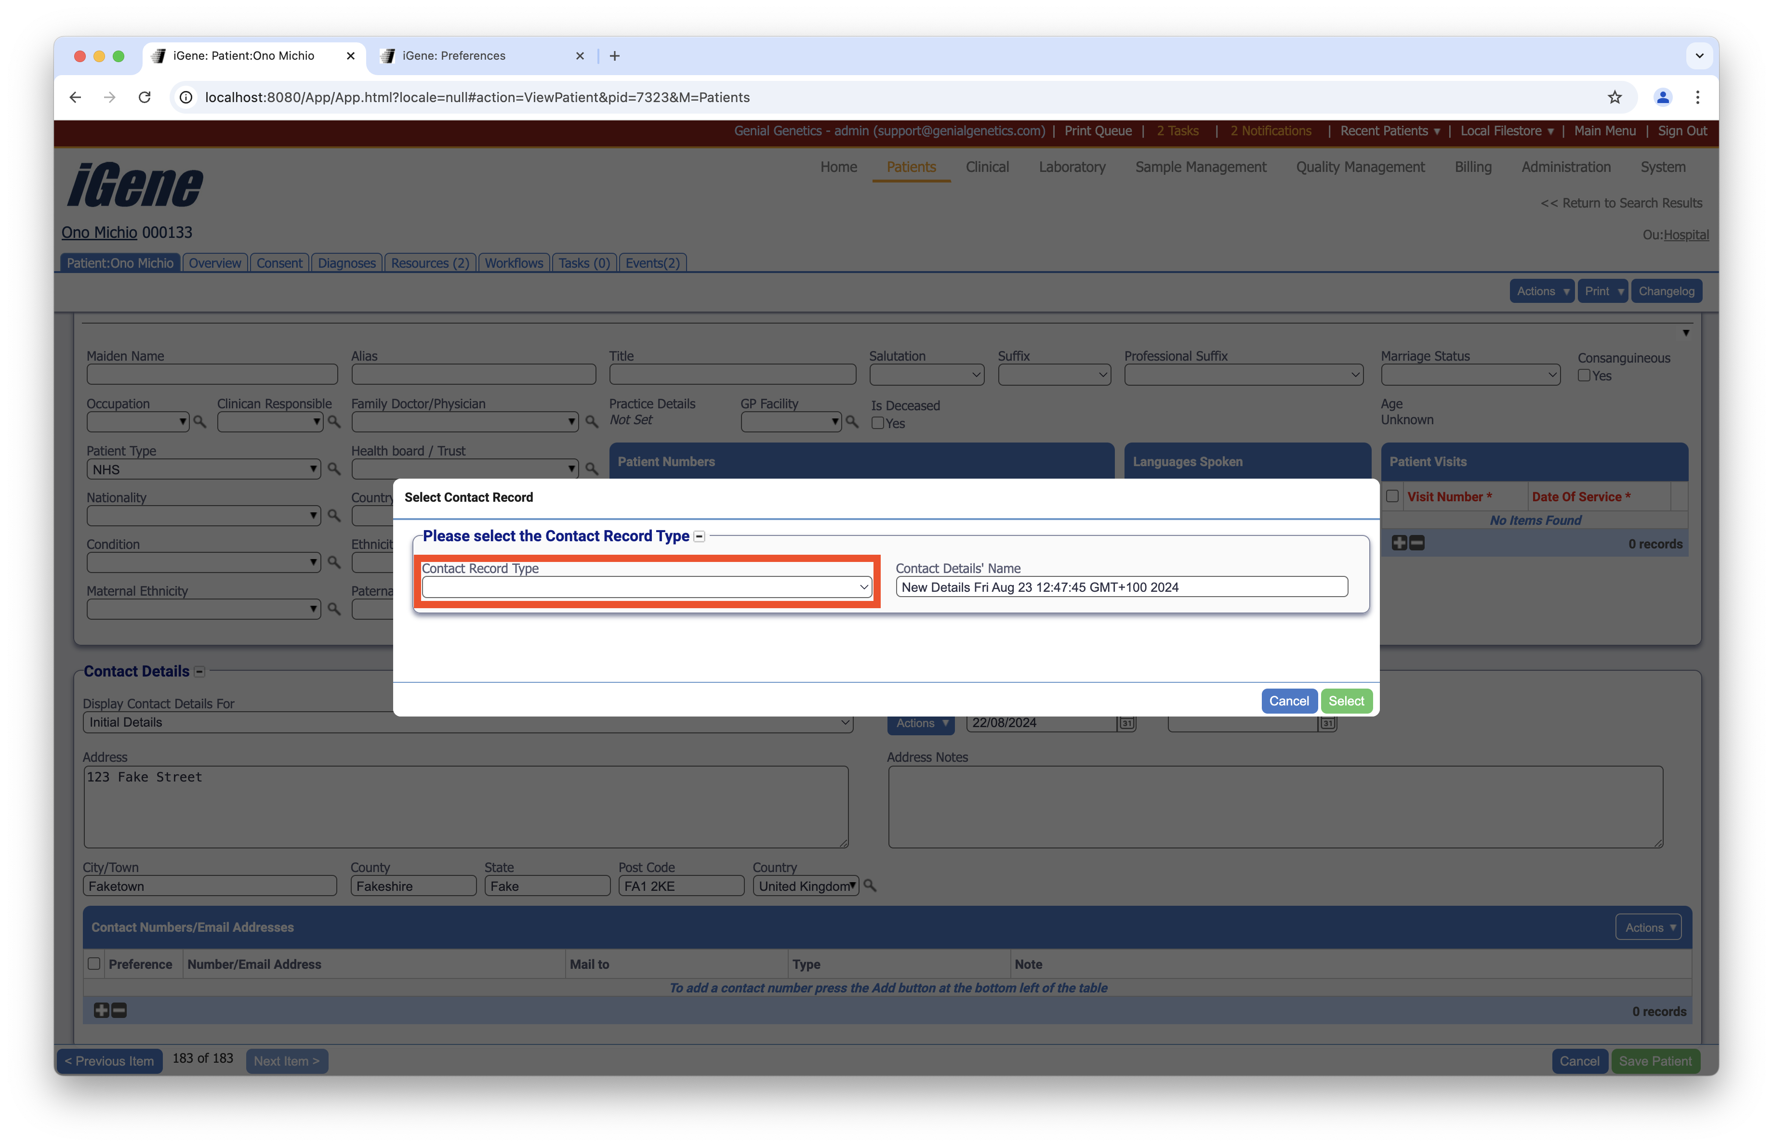
Task: Click Return to Search Results link
Action: pos(1621,203)
